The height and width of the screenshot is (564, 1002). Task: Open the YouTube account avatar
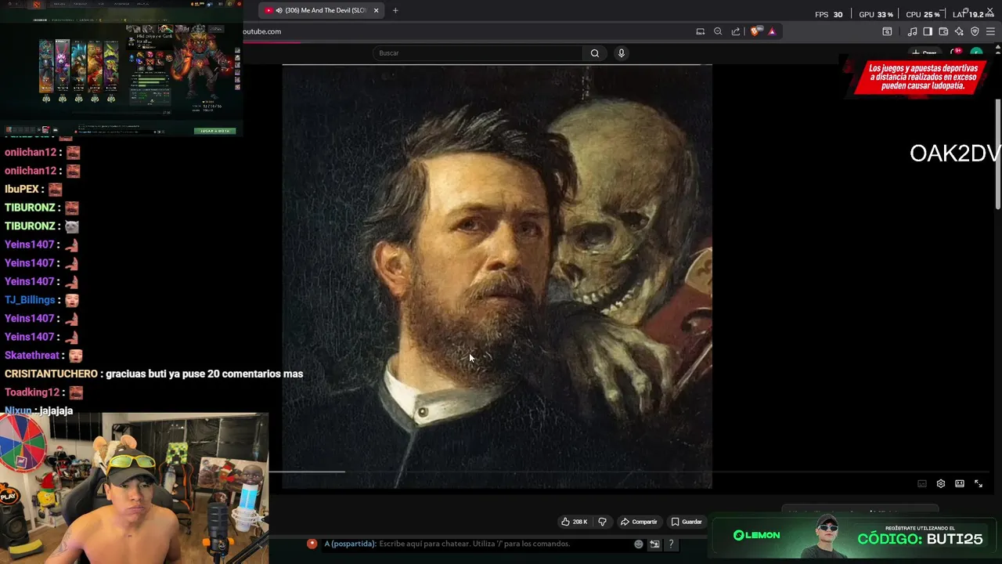(976, 53)
